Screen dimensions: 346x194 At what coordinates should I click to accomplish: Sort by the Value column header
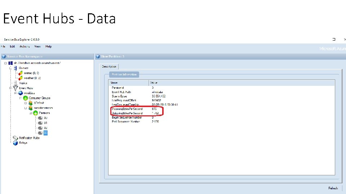point(241,83)
